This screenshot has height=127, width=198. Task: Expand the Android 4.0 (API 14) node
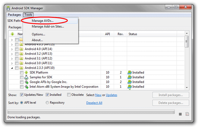point(12,49)
